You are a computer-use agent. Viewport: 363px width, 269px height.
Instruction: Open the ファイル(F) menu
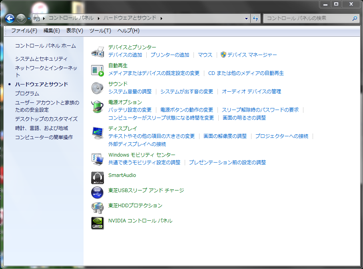coord(24,31)
